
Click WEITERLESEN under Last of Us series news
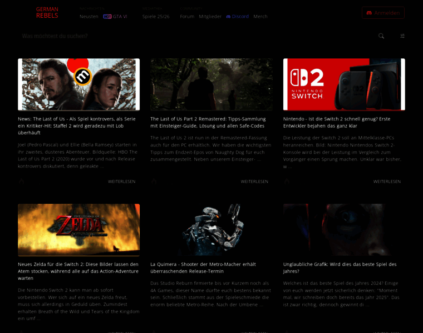click(122, 181)
